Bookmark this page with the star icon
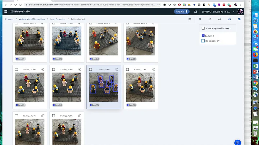Screen dimensions: 259x145 (x=158, y=5)
